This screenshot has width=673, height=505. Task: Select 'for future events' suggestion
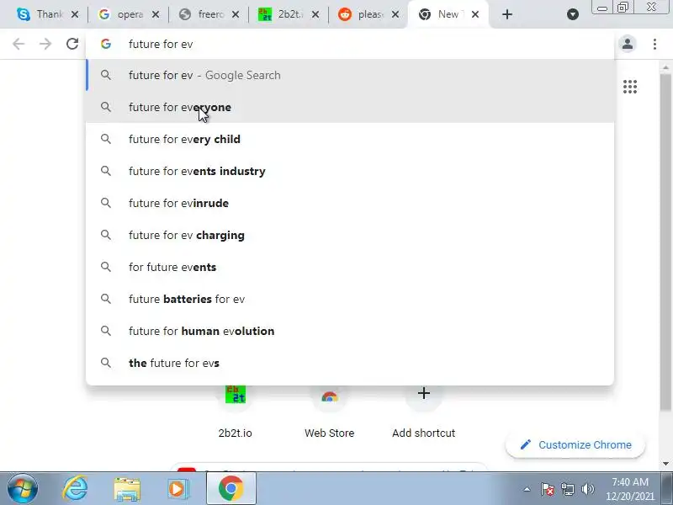click(x=350, y=267)
